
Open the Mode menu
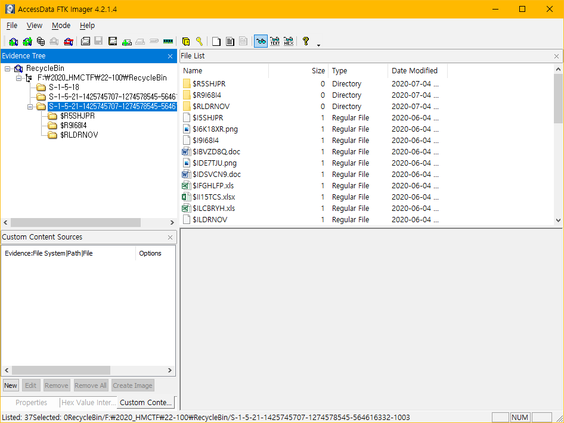(61, 26)
